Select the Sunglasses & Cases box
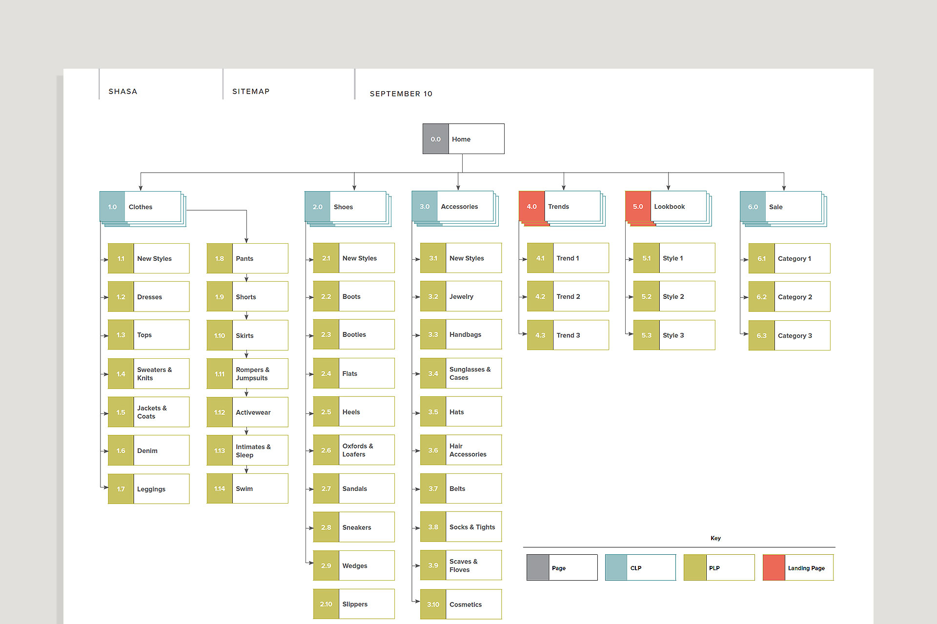The image size is (937, 624). [x=461, y=373]
